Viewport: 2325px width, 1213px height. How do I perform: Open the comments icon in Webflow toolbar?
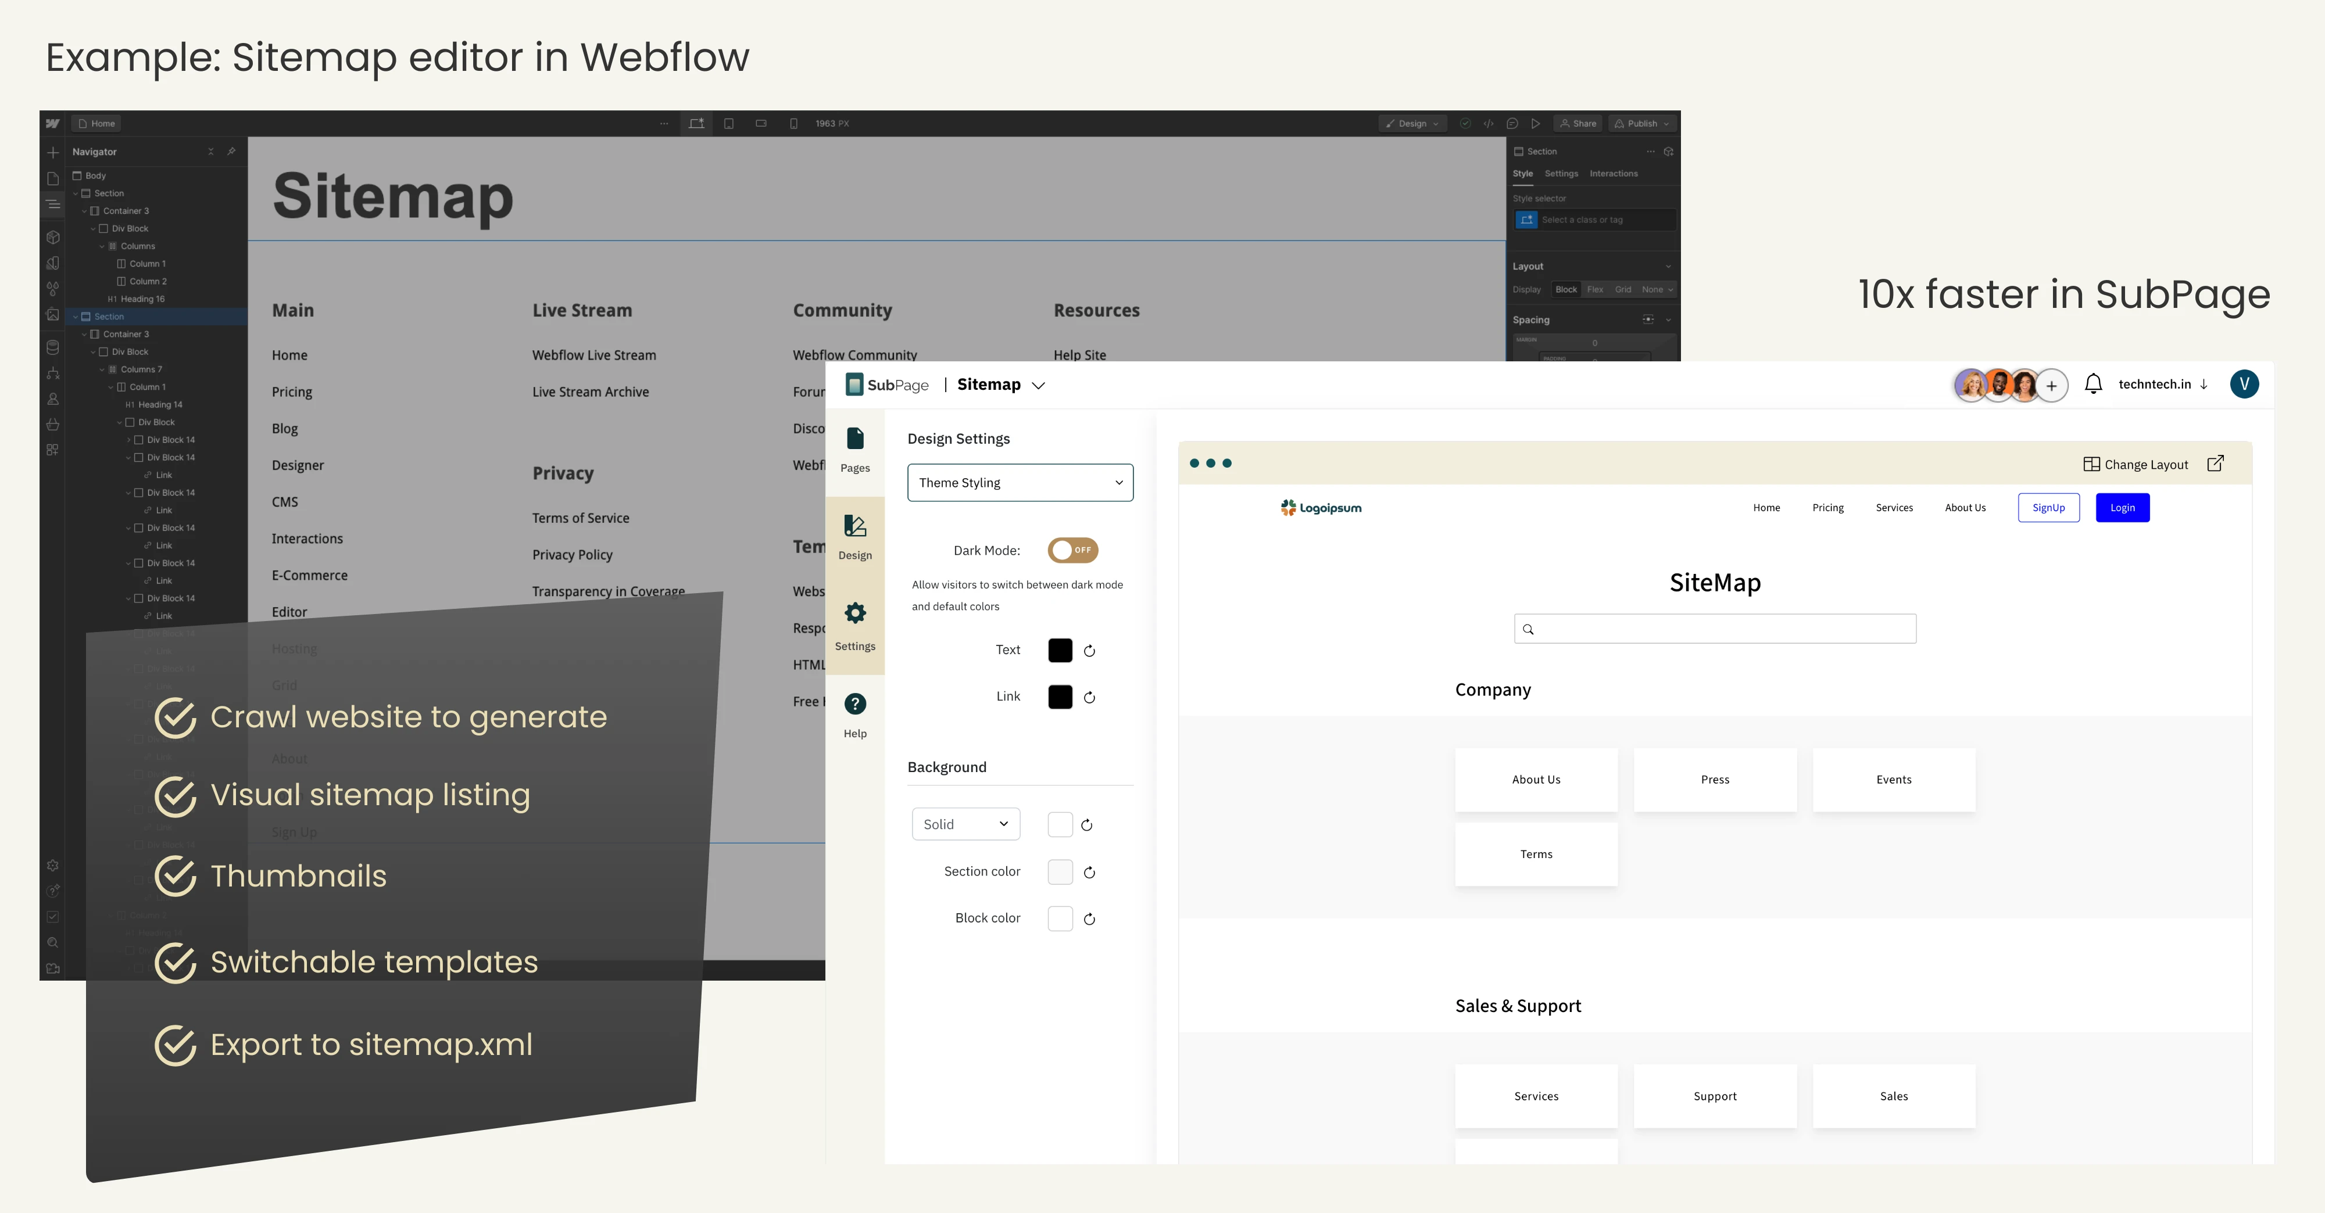[1512, 124]
